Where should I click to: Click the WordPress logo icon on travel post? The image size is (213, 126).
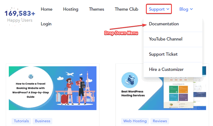click(x=31, y=77)
